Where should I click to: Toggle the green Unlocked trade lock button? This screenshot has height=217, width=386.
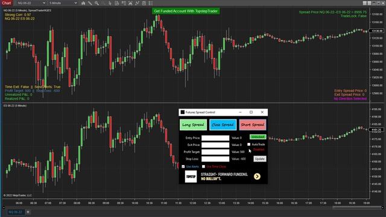tap(258, 137)
